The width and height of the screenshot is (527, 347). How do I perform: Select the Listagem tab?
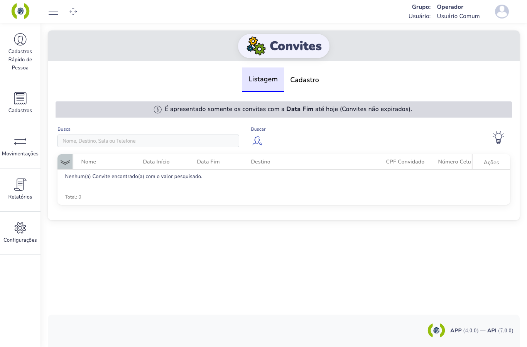coord(263,79)
